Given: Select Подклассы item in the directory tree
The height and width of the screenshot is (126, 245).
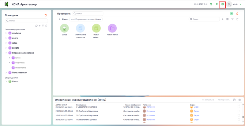Looking at the screenshot, I should coord(20,62).
